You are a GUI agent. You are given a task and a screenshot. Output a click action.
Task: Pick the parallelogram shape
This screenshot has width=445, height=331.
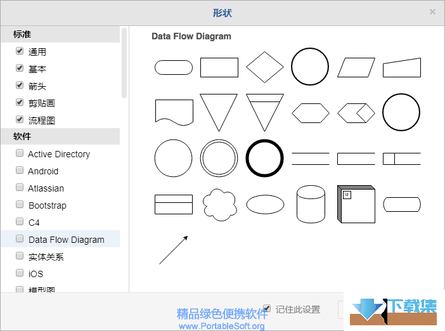pos(356,68)
